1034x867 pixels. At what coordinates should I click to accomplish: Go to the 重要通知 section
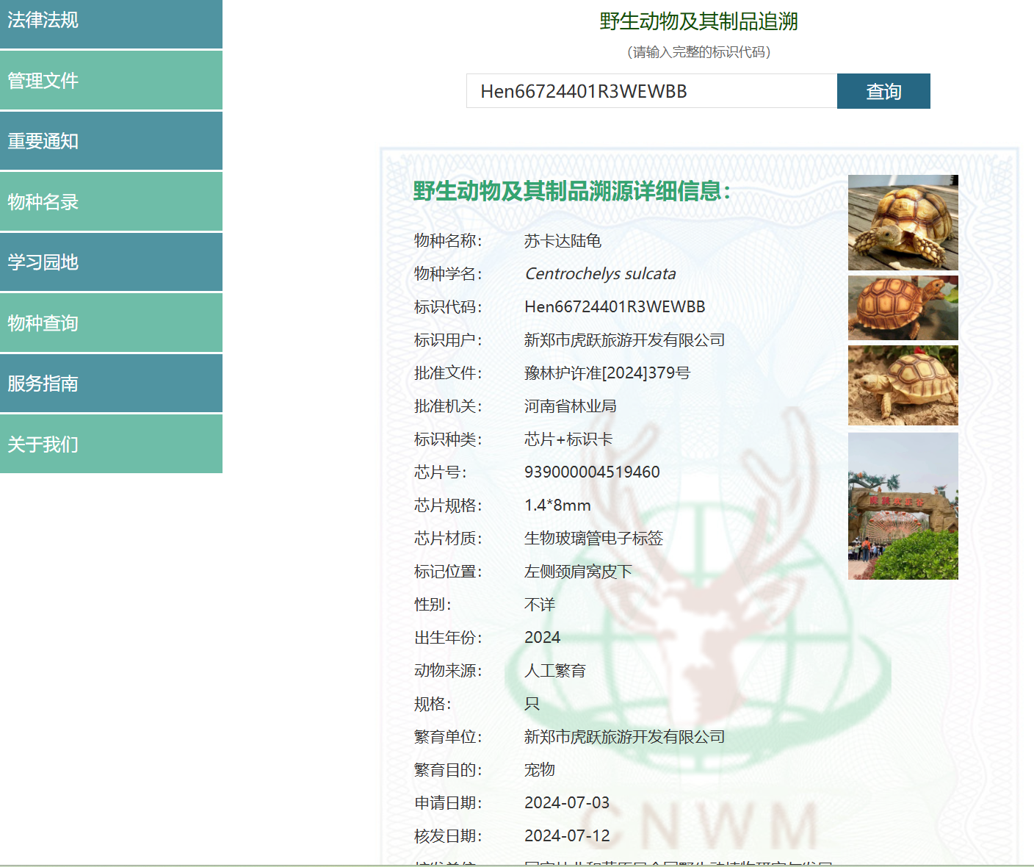click(x=111, y=141)
